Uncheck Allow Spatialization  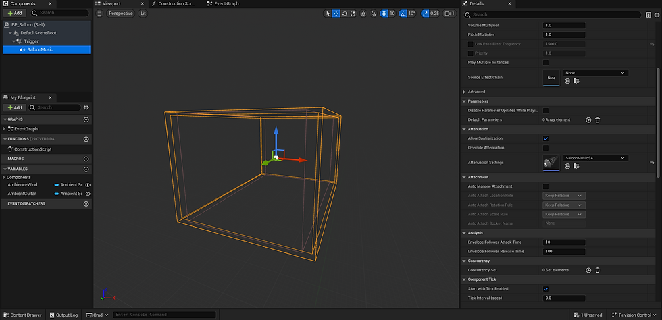click(546, 138)
